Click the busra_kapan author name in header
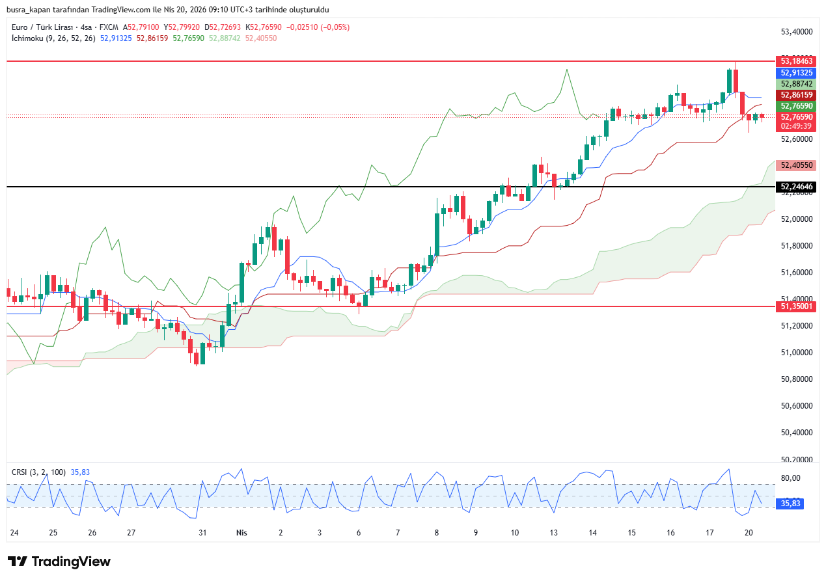The image size is (826, 581). (32, 10)
